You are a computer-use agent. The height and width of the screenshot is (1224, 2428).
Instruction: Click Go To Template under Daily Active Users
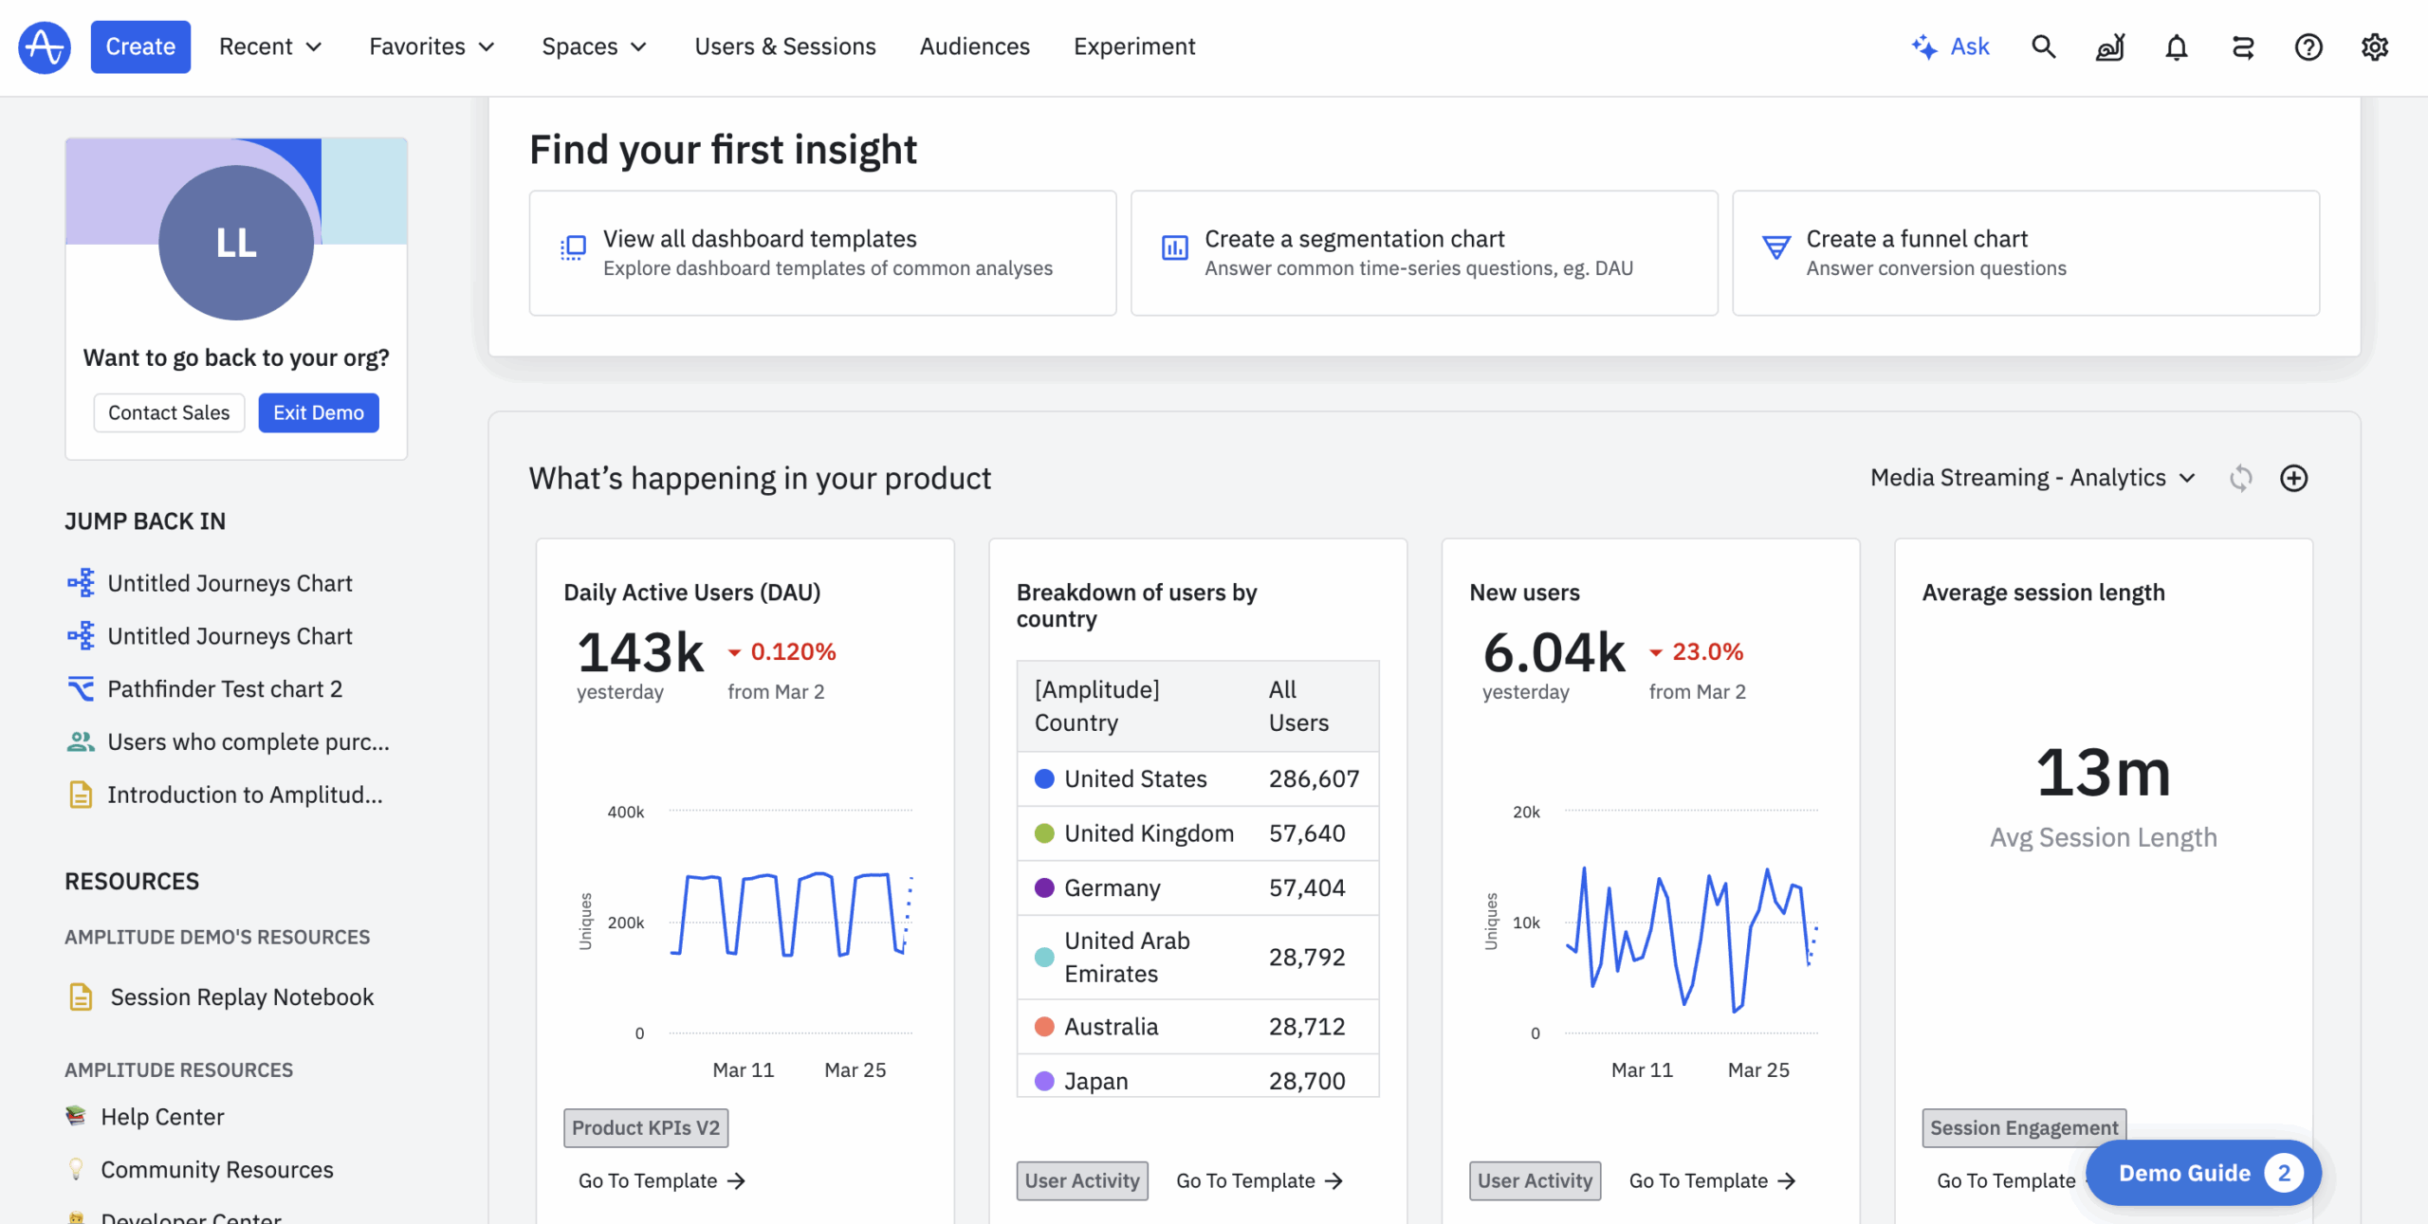[661, 1180]
